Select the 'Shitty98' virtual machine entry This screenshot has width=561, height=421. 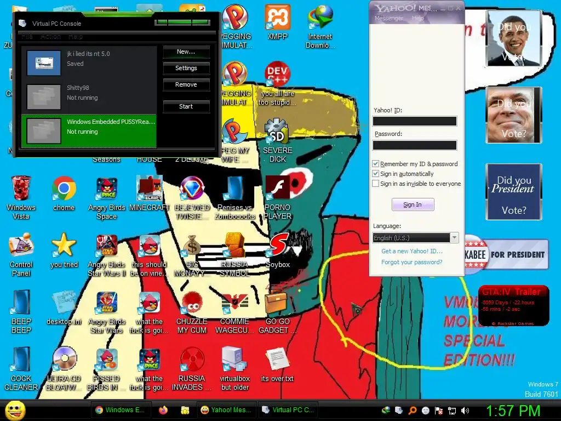point(89,96)
